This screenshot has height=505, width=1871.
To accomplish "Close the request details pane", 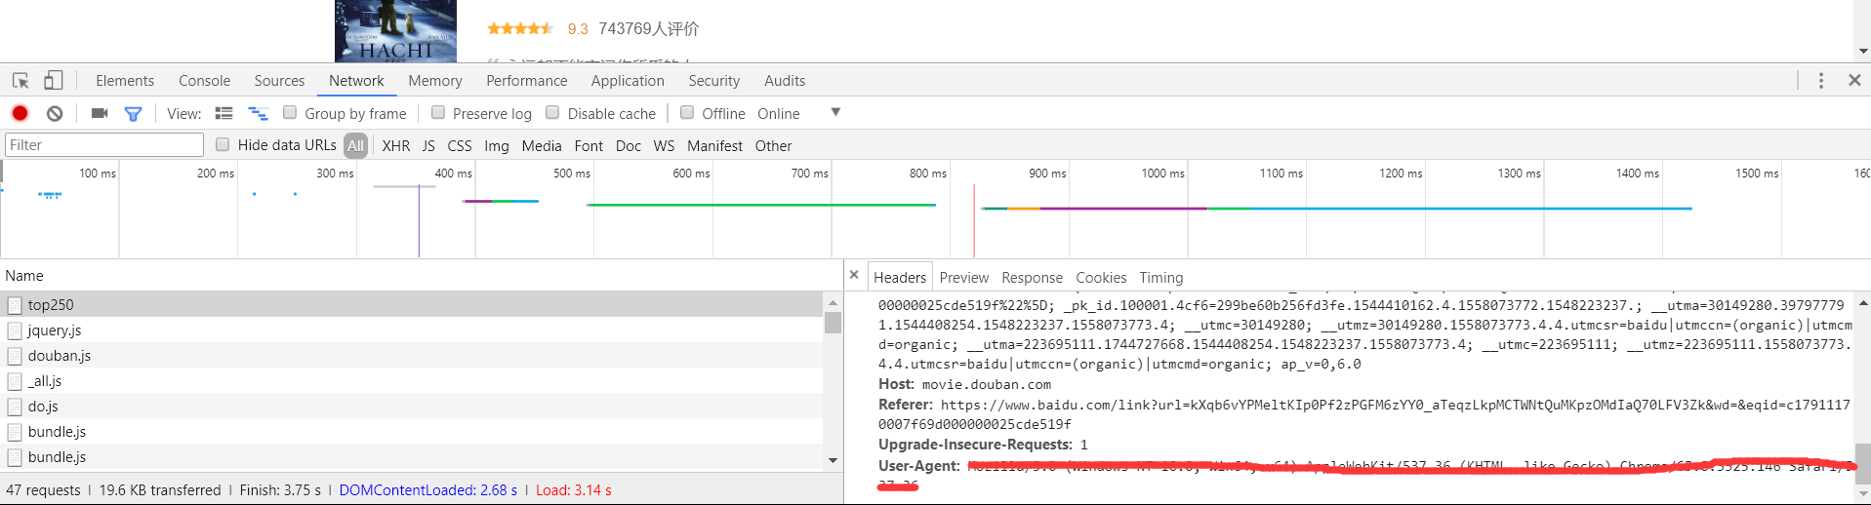I will pos(854,276).
